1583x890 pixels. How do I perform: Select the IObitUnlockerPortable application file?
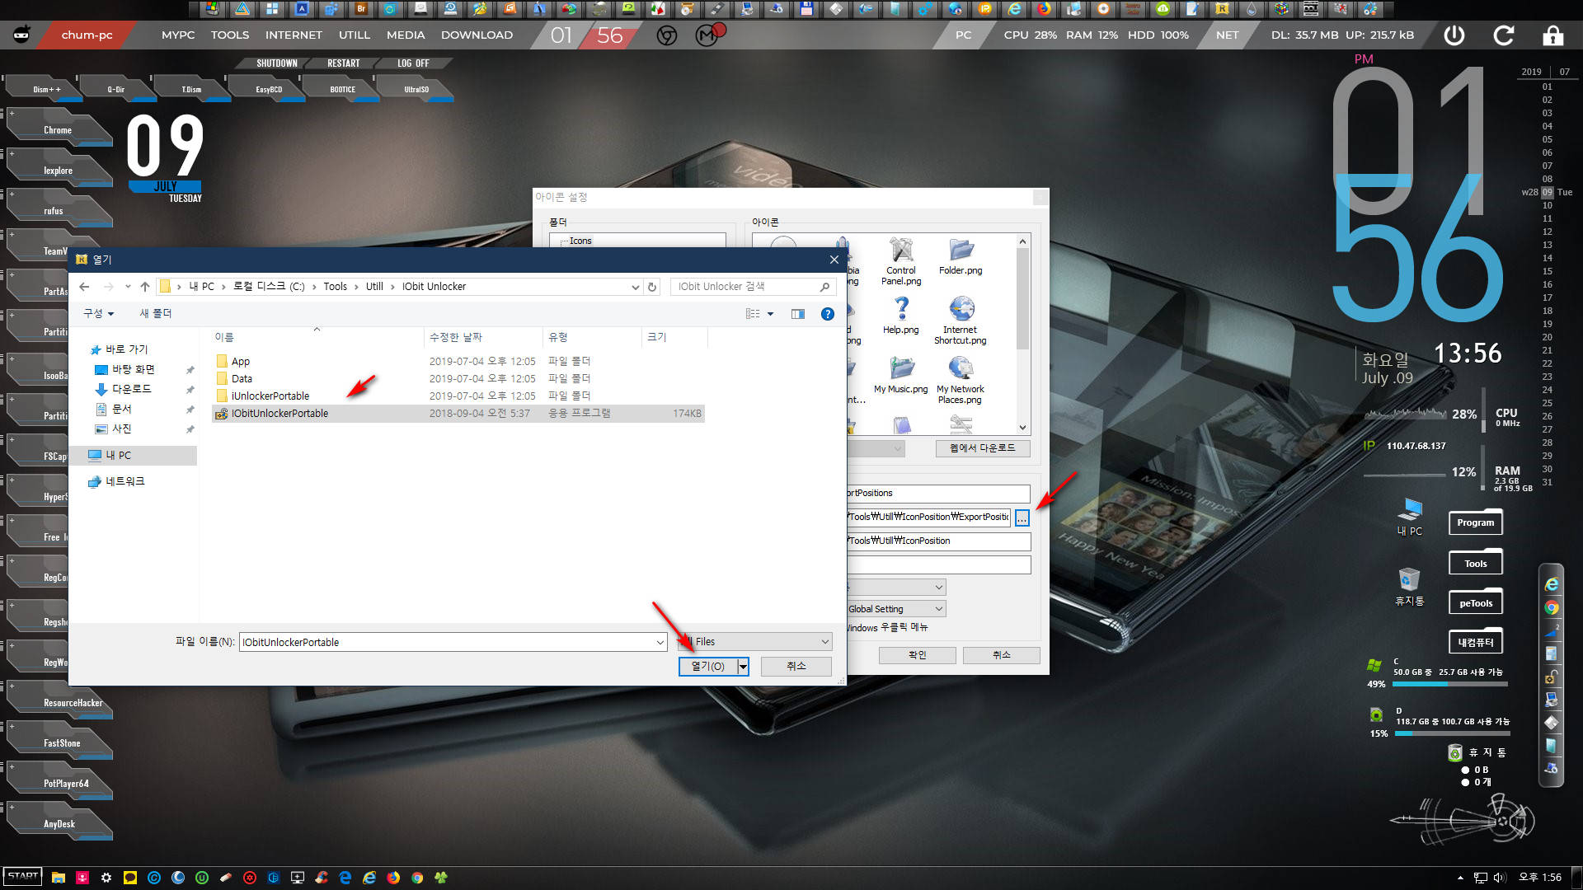(x=458, y=414)
